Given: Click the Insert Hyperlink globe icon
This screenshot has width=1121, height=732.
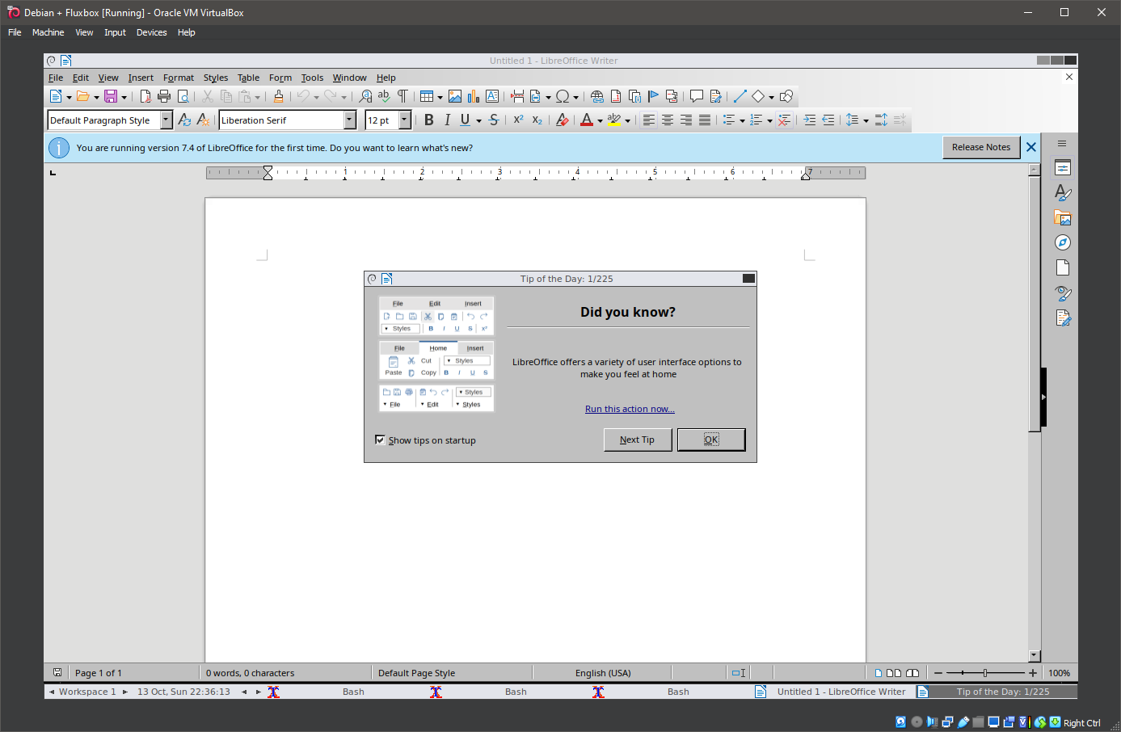Looking at the screenshot, I should click(597, 97).
